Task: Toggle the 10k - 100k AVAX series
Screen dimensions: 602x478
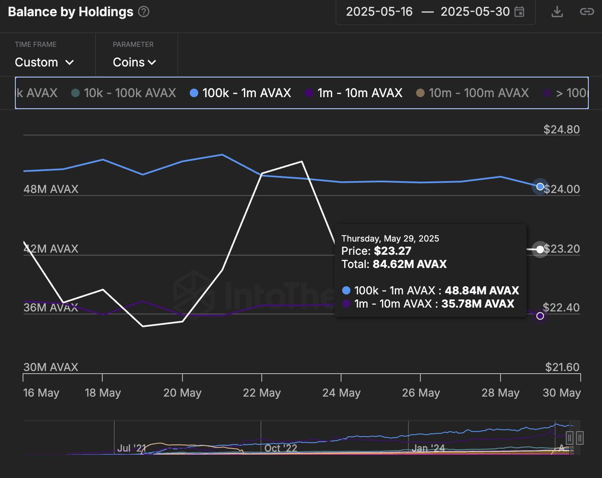Action: tap(124, 93)
